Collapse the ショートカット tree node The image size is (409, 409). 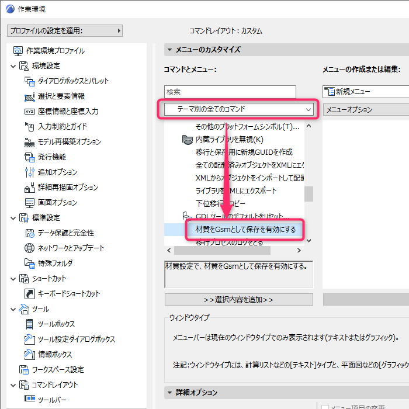point(13,279)
